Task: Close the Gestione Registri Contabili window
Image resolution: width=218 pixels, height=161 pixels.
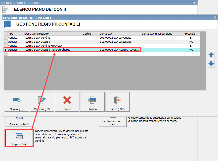Action: point(215,18)
